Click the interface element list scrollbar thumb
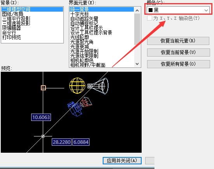The width and height of the screenshot is (214, 169). click(137, 29)
